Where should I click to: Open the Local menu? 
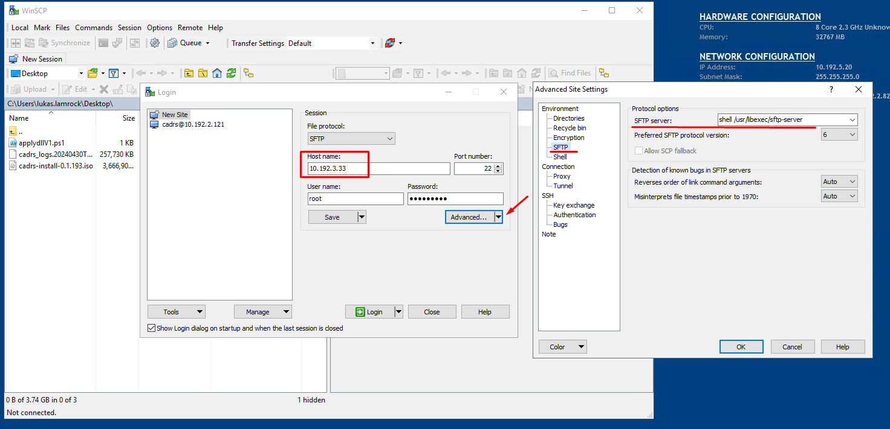[20, 28]
